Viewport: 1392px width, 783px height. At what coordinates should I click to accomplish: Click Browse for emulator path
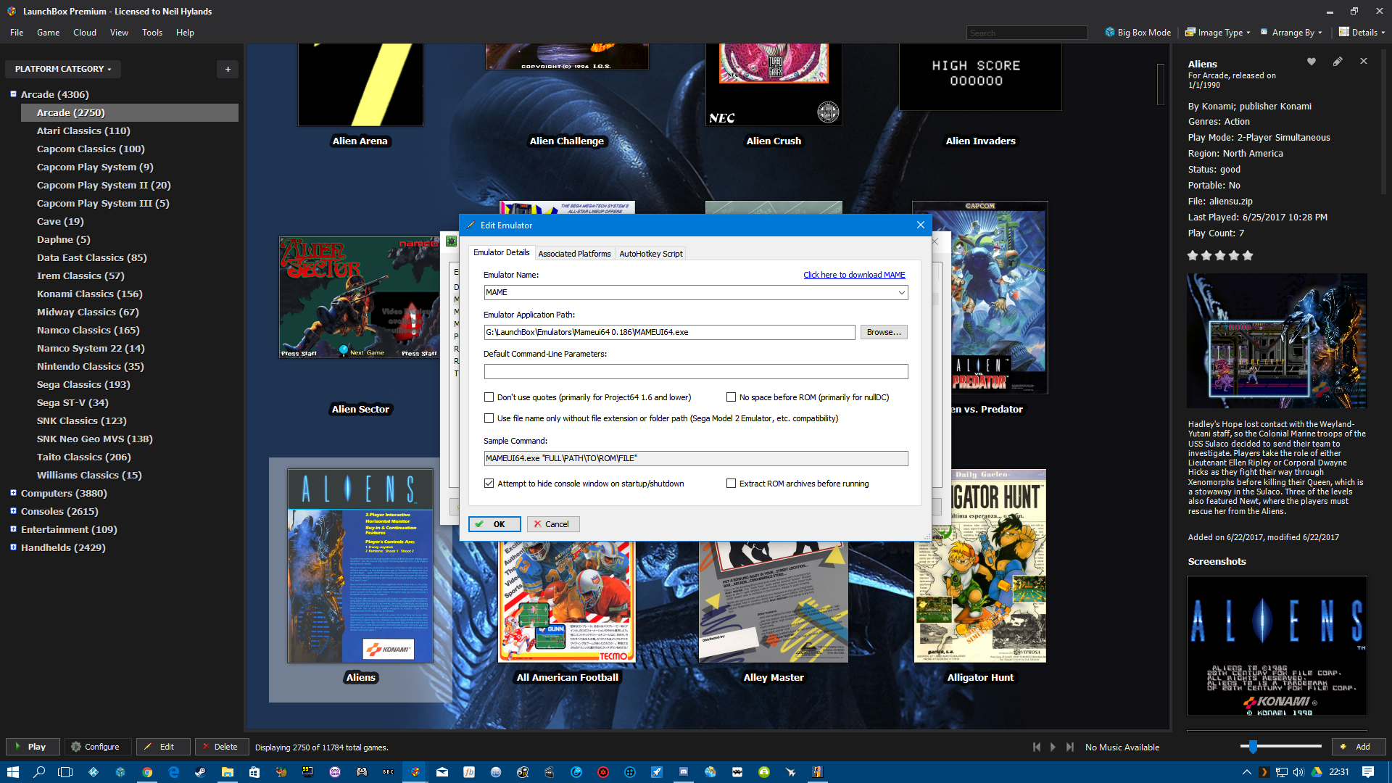(884, 332)
